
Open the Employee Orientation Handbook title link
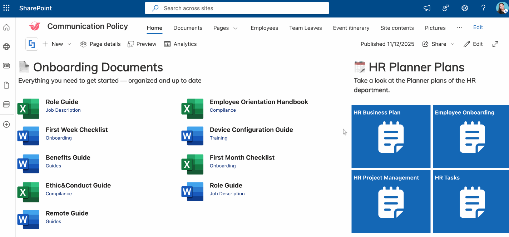pos(259,102)
